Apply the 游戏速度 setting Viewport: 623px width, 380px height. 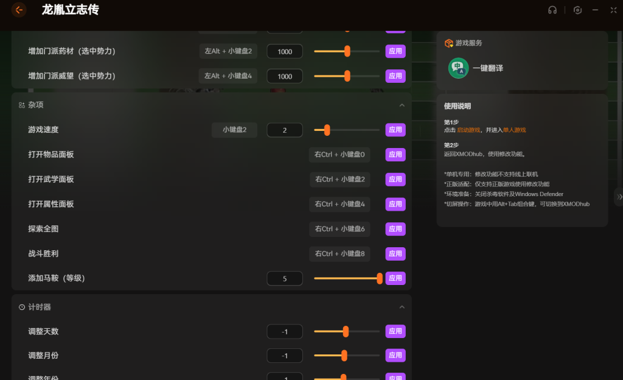[395, 130]
